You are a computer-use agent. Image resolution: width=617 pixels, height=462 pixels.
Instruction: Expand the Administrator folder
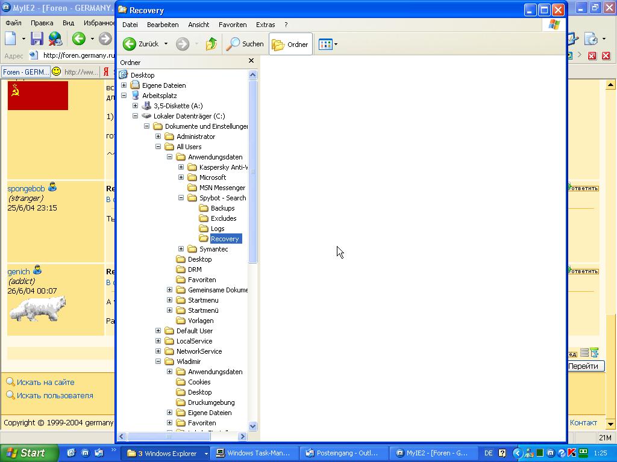[x=158, y=137]
